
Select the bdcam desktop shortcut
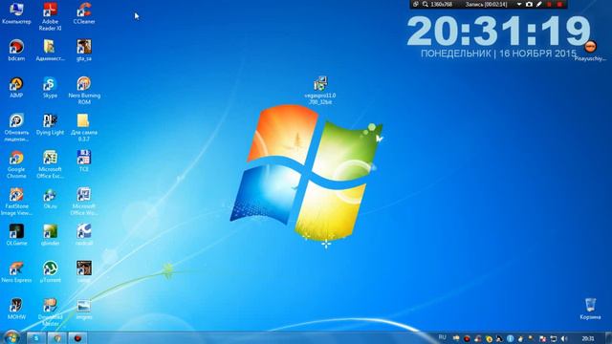point(16,51)
